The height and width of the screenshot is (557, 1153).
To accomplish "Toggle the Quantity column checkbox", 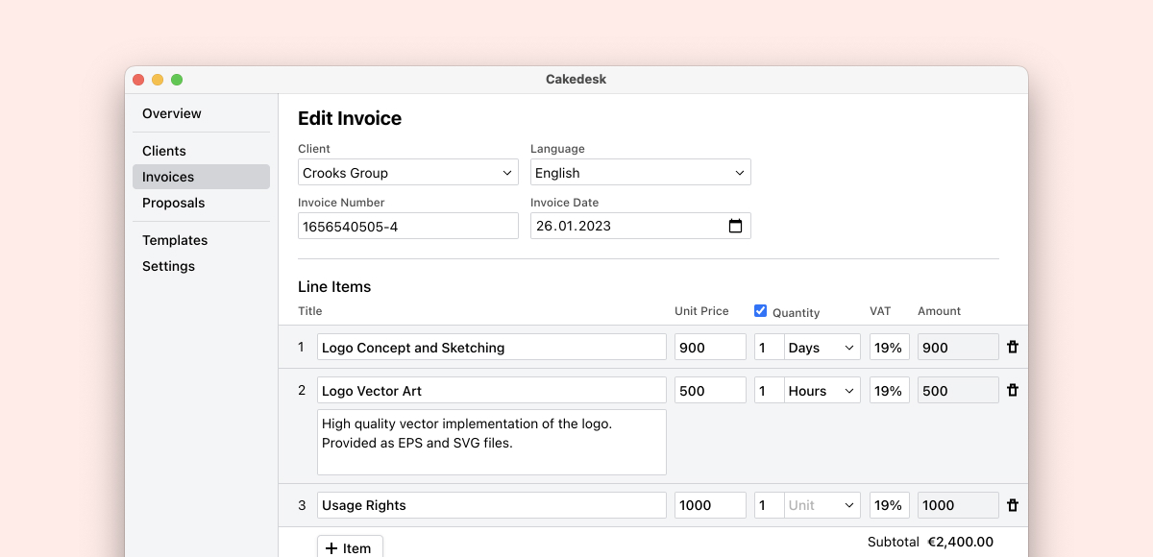I will coord(760,311).
